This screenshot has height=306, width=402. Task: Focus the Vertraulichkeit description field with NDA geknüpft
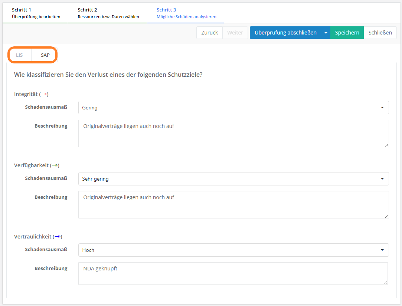pos(233,273)
